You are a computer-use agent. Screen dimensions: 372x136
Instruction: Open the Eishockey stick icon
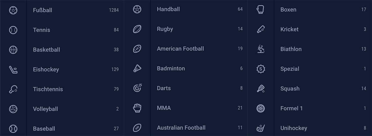[x=13, y=70]
